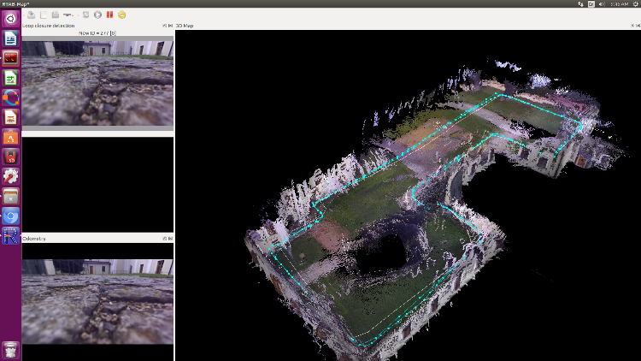Screen dimensions: 641x361
Task: Click the blank document icon in toolbar
Action: [44, 15]
